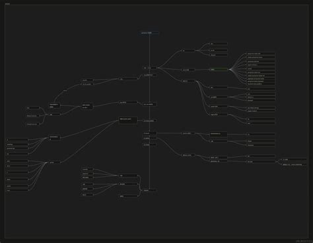Image resolution: width=313 pixels, height=243 pixels.
Task: Click the two-line node linked by the curved labeled connector
Action: click(54, 105)
